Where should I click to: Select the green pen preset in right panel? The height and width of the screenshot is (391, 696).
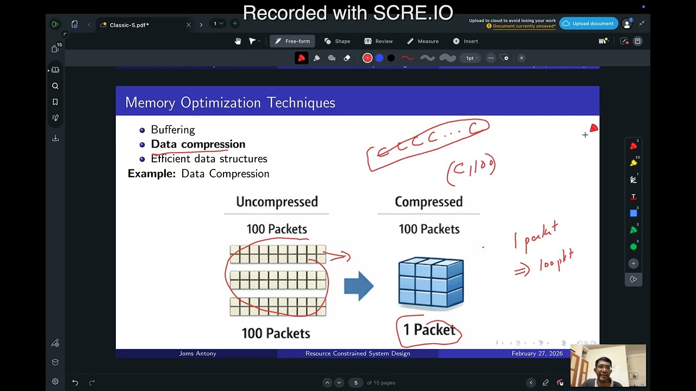pyautogui.click(x=633, y=230)
